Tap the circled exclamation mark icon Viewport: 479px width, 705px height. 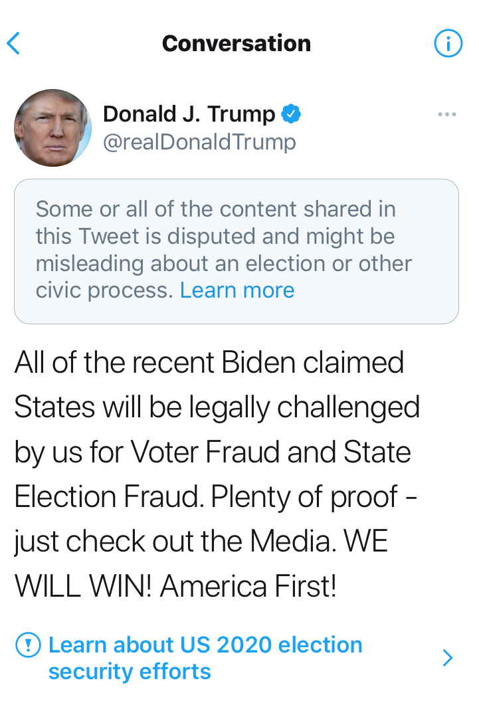pyautogui.click(x=28, y=645)
